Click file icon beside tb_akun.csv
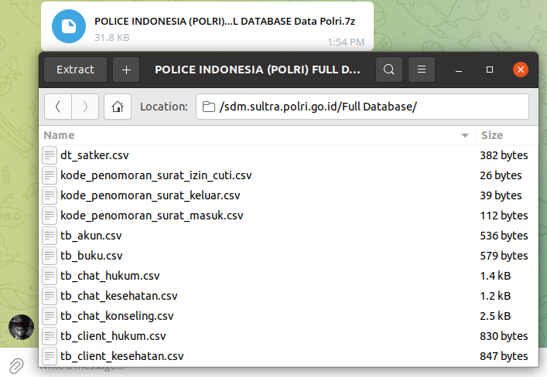 coord(50,236)
